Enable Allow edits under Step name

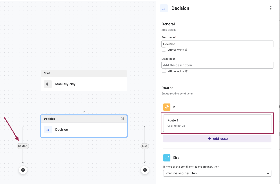(164, 50)
